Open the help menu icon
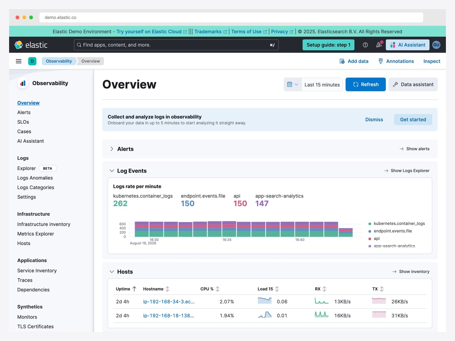 365,45
